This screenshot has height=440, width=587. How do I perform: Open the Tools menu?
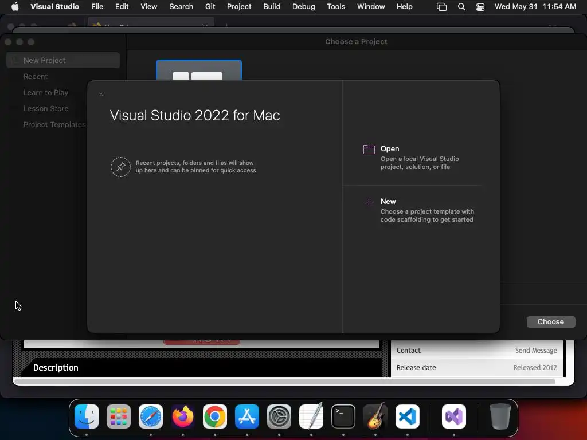(336, 6)
